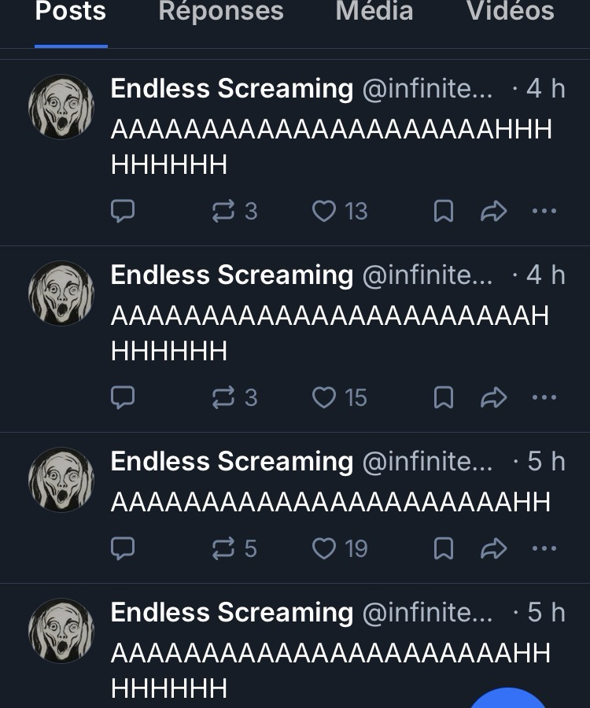Like the post showing 19 likes

tap(324, 548)
